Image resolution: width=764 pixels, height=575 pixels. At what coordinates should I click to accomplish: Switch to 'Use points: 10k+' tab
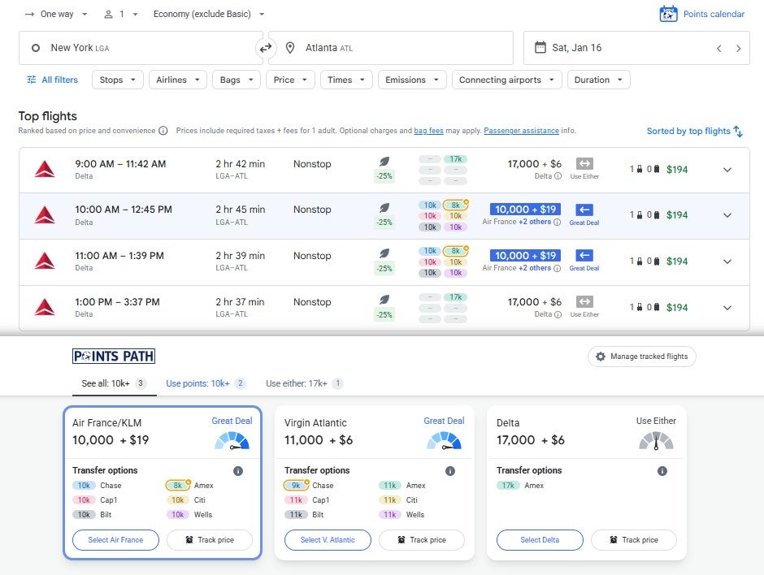(205, 383)
